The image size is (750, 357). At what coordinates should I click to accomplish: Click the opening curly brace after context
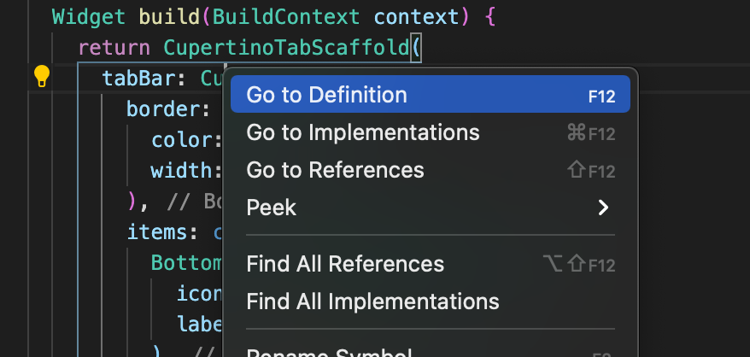click(490, 17)
